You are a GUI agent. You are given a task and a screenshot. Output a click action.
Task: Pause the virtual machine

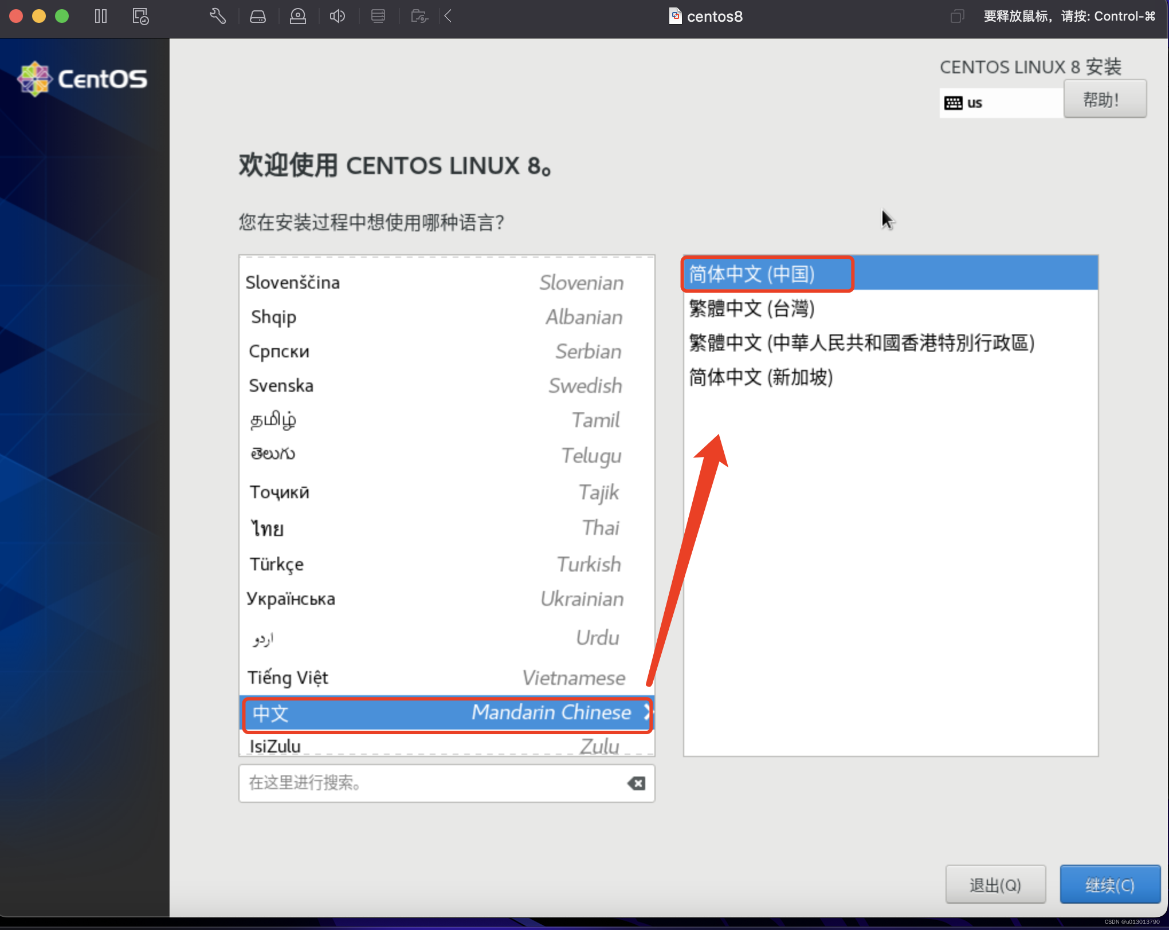[x=101, y=16]
